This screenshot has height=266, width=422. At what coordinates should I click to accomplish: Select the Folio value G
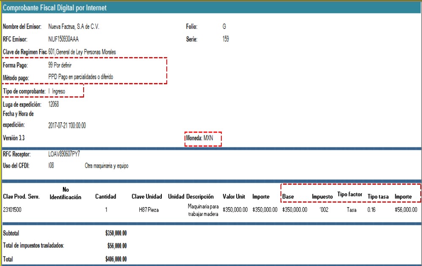click(224, 27)
